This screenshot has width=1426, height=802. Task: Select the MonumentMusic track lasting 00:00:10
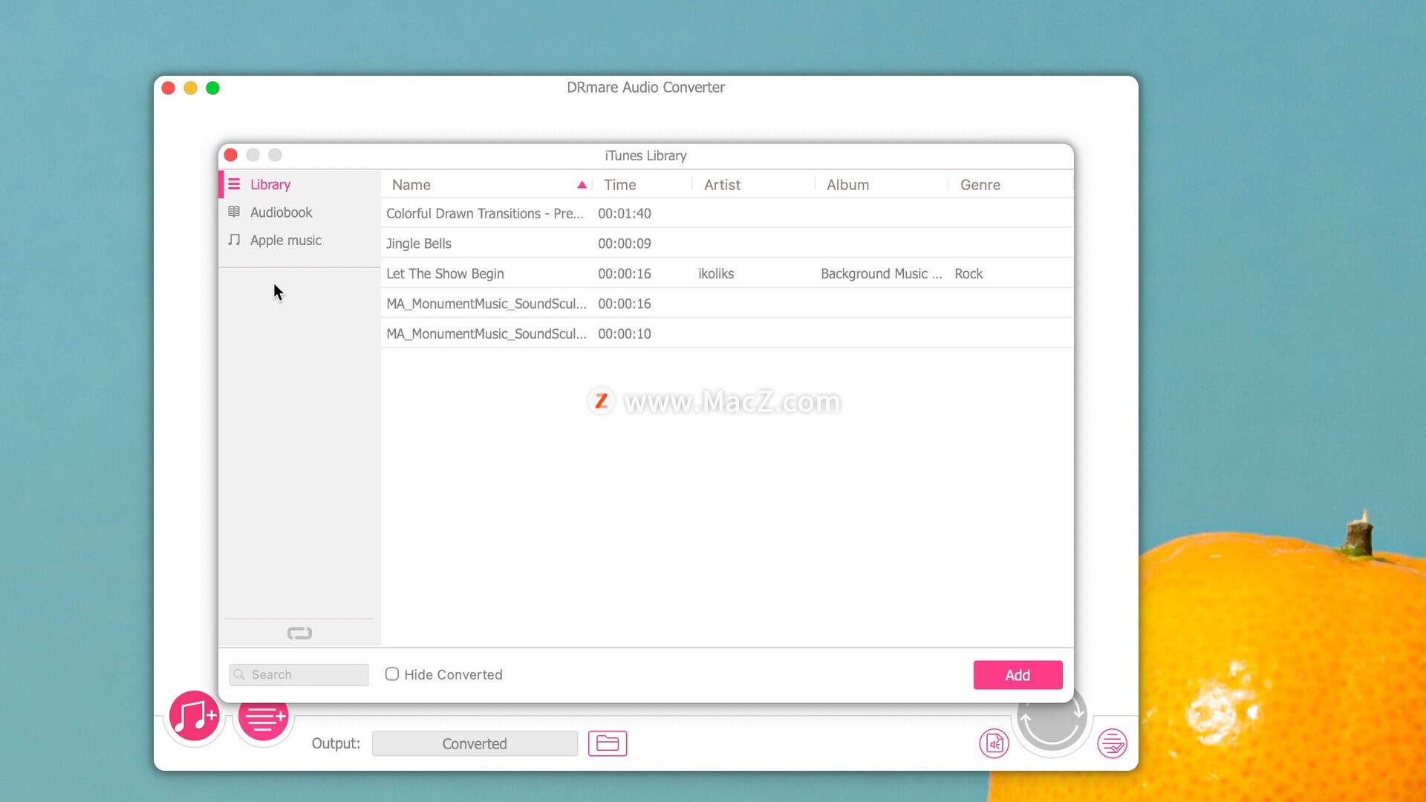click(727, 333)
